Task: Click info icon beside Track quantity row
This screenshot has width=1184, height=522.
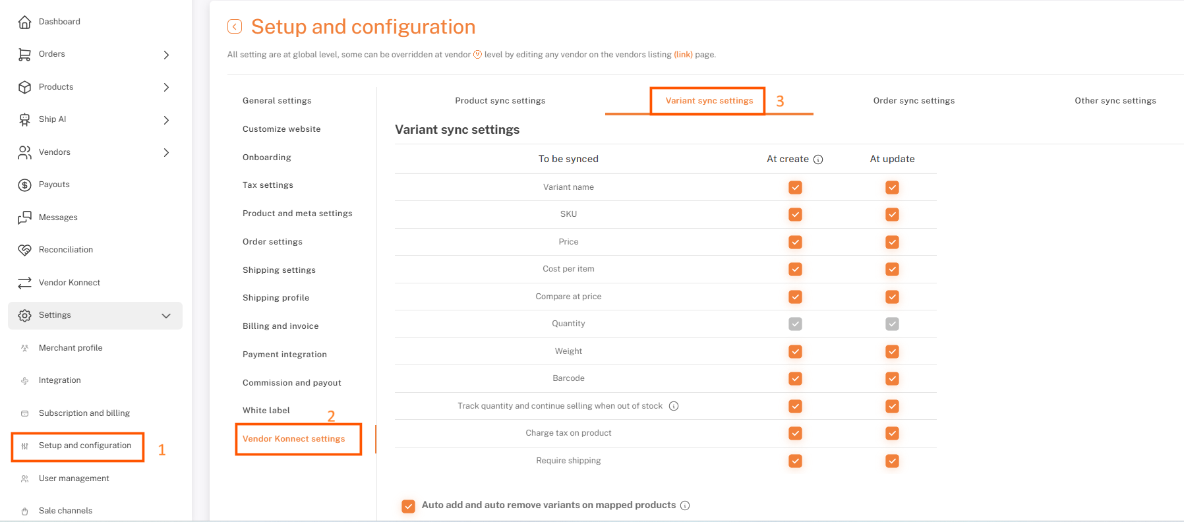Action: point(674,406)
